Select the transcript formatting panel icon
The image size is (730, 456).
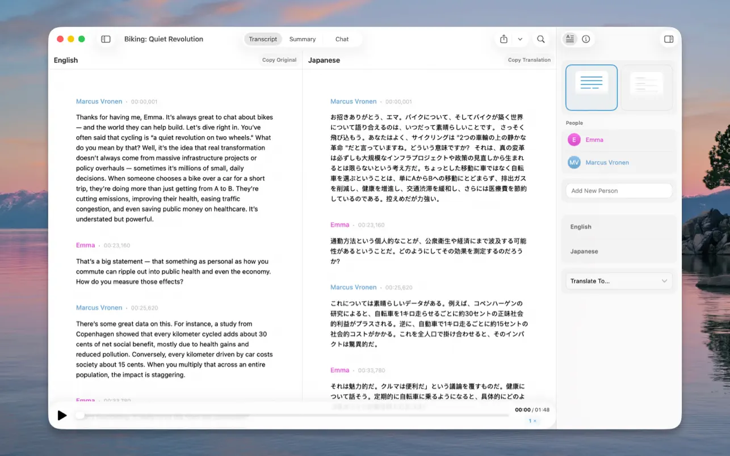[x=570, y=39]
